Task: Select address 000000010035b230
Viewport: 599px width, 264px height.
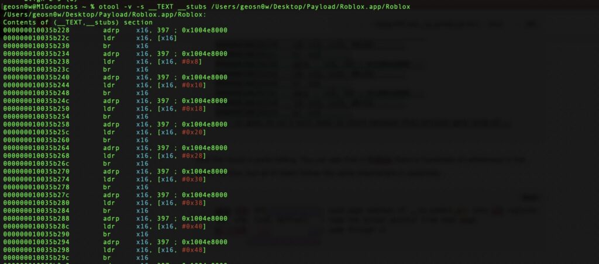Action: tap(37, 46)
